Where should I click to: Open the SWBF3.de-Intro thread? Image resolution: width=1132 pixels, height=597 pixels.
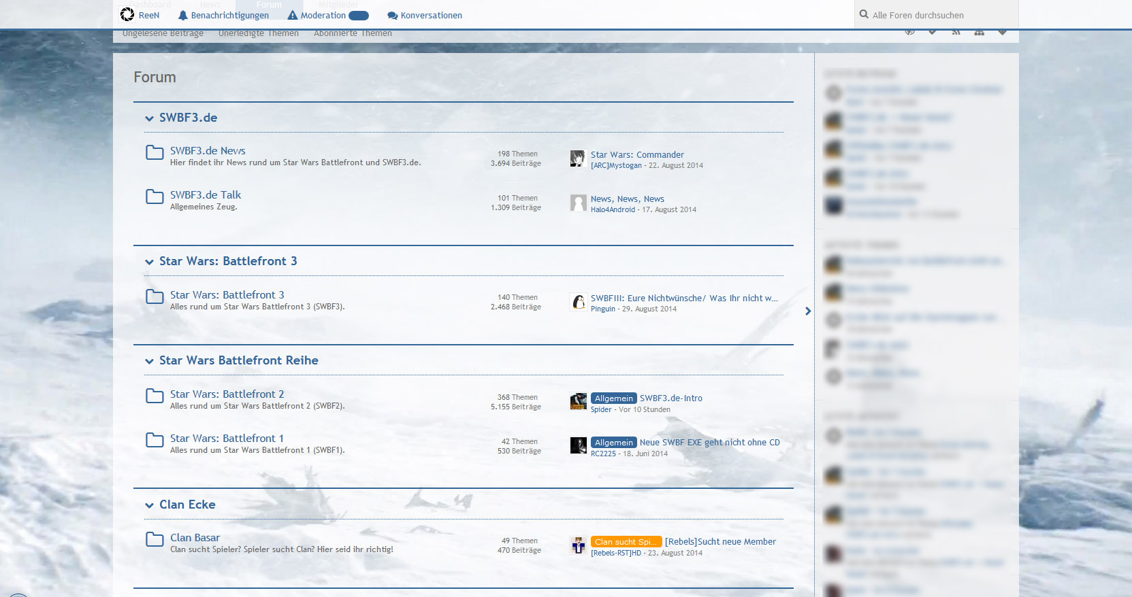[671, 398]
